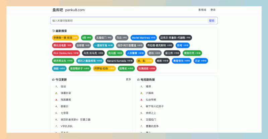Viewport: 268px width, 139px height.
Task: Click the thumbs-up icon beside 今日更新
Action: (x=53, y=80)
